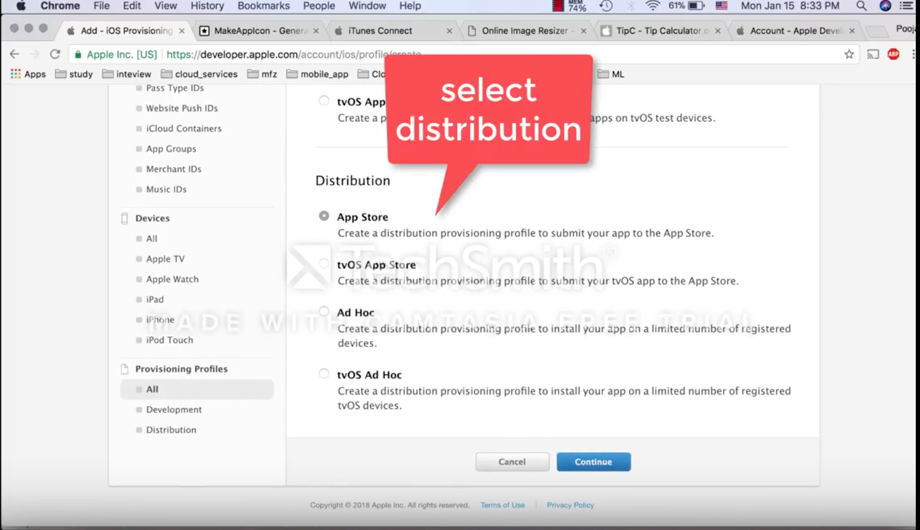Switch to the MakeAppIcon tab
The height and width of the screenshot is (530, 920).
click(259, 31)
